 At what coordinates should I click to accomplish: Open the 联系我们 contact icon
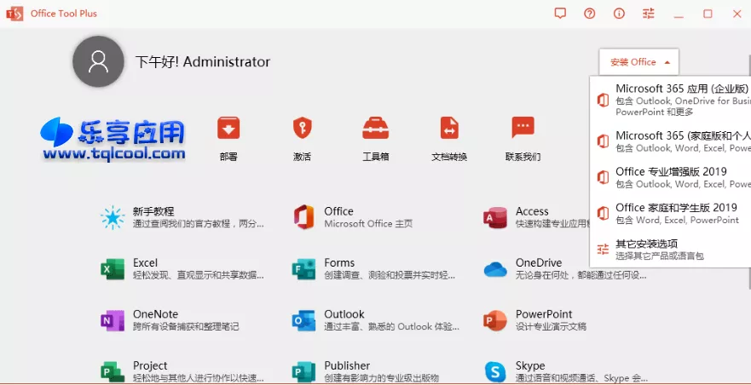click(523, 128)
